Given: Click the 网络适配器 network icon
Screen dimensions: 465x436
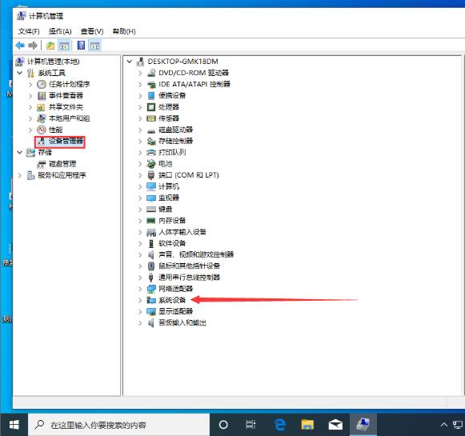Looking at the screenshot, I should click(x=151, y=289).
